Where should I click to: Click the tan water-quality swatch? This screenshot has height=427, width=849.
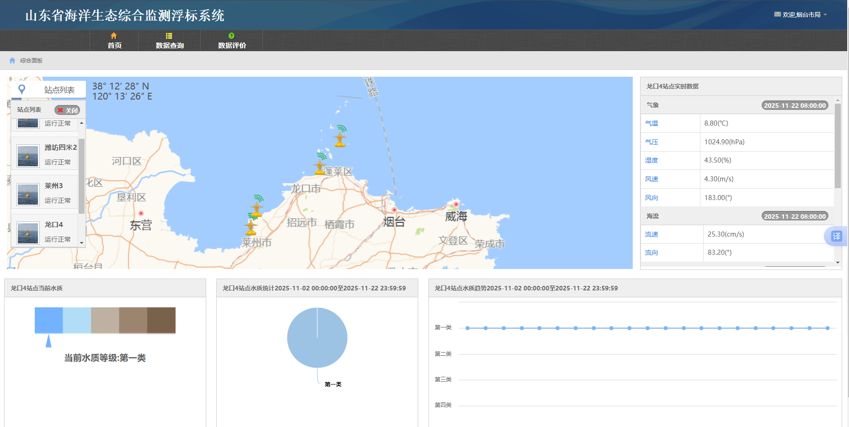click(133, 320)
